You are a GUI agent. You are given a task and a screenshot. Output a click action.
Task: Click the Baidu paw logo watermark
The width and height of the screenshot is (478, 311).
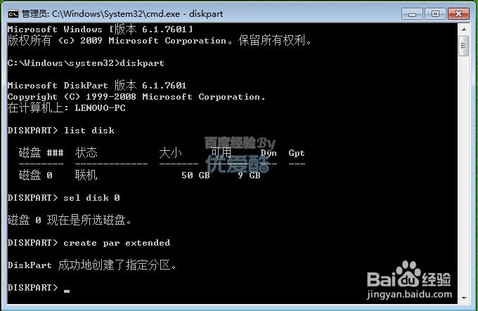(x=408, y=274)
